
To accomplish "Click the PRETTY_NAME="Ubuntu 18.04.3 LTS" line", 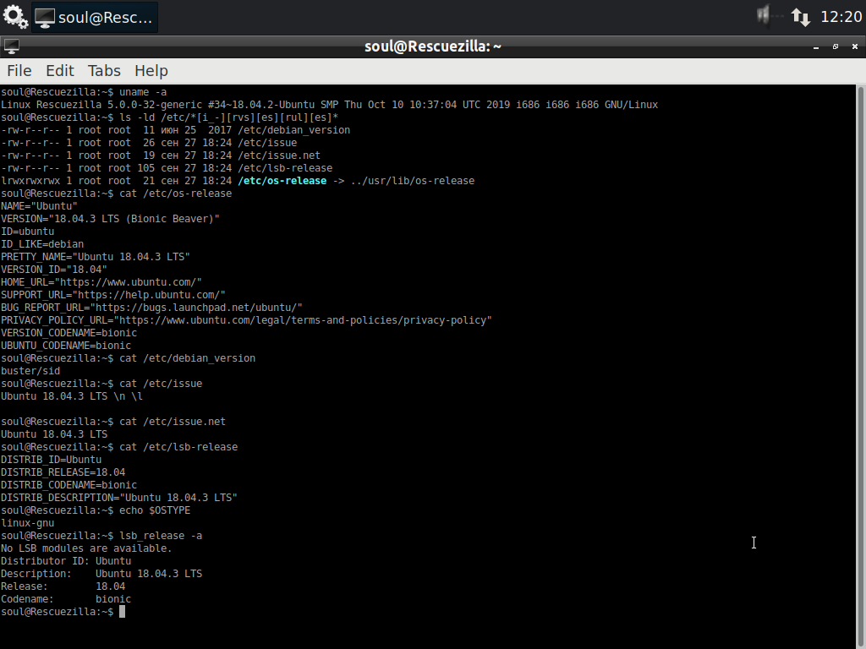I will (95, 257).
